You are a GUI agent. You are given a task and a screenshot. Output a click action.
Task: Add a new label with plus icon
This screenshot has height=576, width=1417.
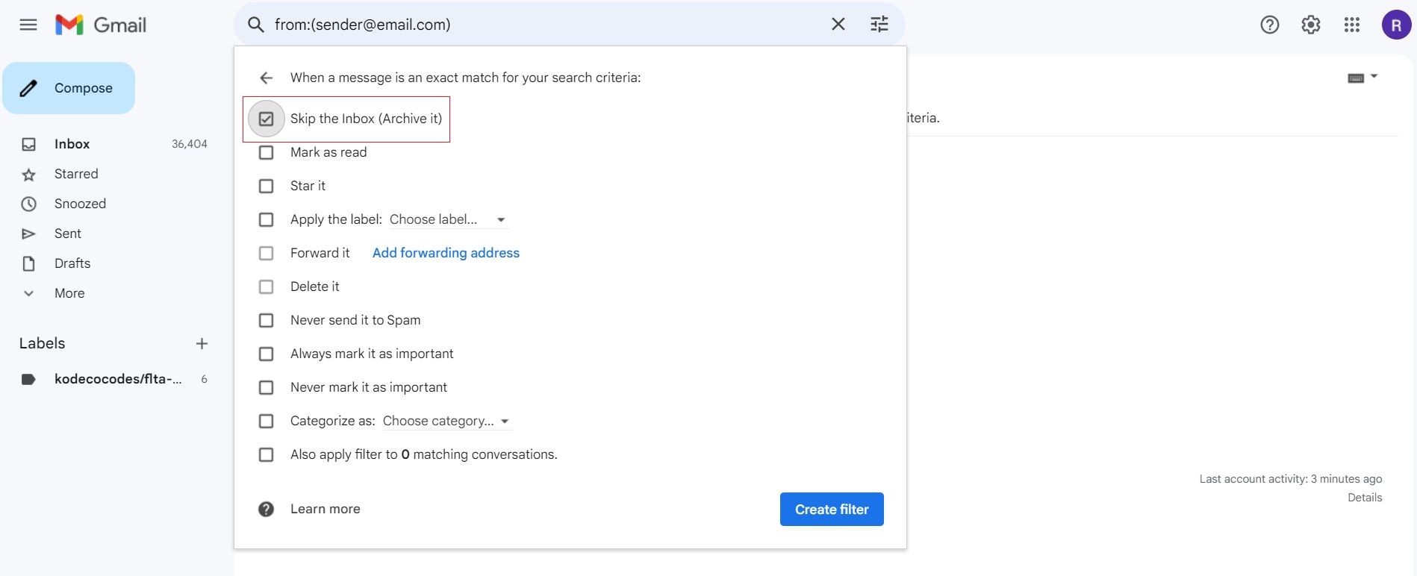(202, 343)
